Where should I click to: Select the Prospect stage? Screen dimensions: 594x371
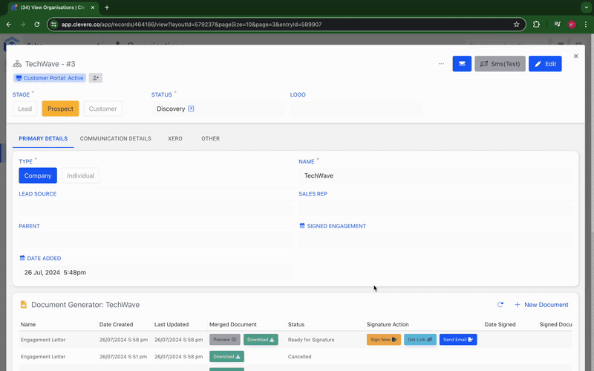point(60,109)
